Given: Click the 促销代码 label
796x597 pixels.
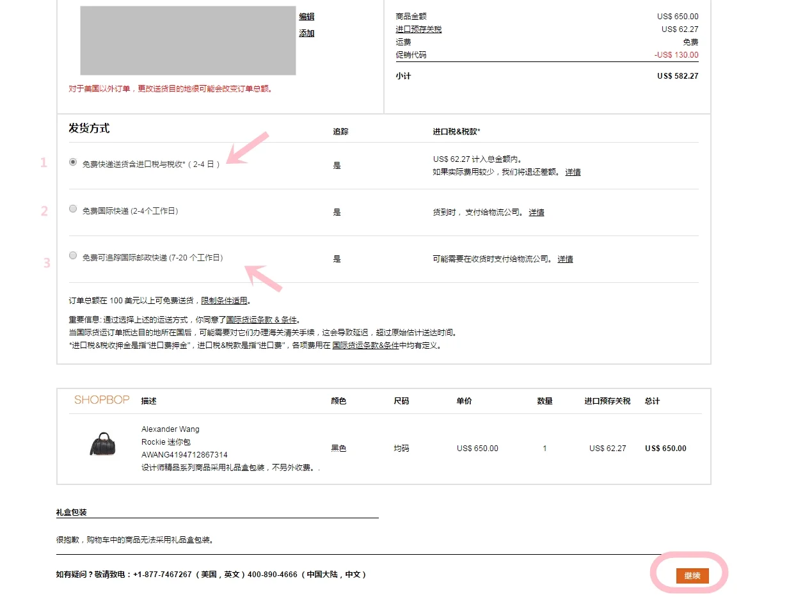Looking at the screenshot, I should tap(411, 55).
